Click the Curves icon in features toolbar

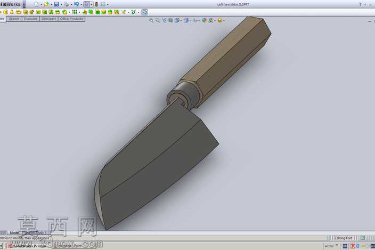coord(134,12)
